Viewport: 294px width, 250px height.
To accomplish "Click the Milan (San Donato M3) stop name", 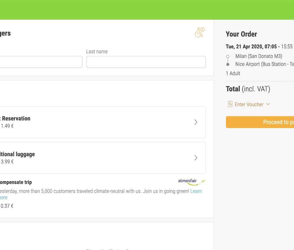I will (x=258, y=56).
